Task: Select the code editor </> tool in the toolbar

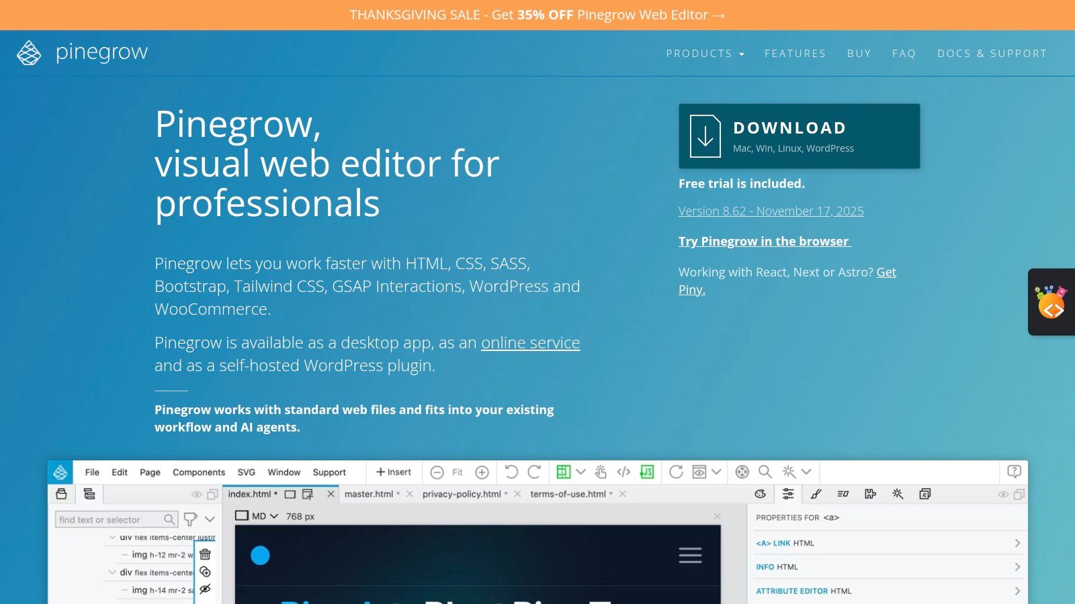Action: coord(623,472)
